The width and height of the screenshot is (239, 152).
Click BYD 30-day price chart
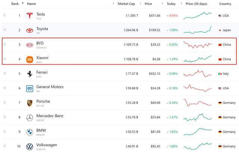[x=198, y=44]
